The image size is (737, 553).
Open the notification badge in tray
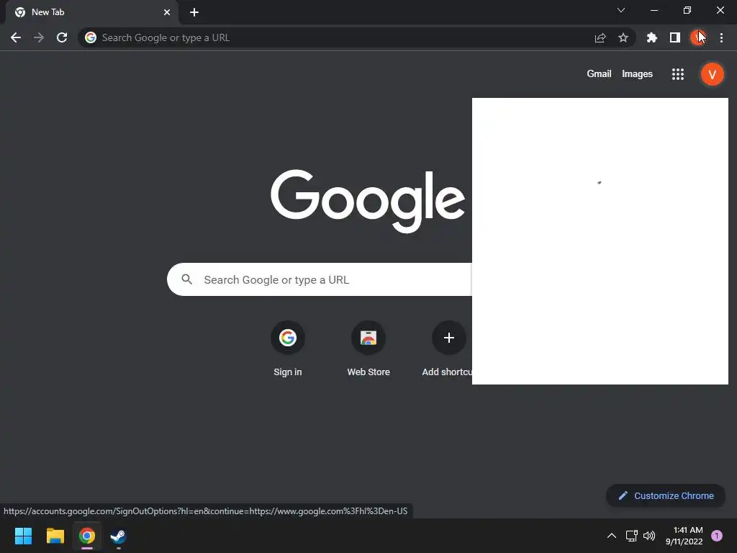pos(717,536)
